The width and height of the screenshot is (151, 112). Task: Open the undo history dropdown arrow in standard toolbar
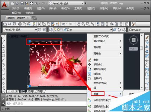(67, 24)
